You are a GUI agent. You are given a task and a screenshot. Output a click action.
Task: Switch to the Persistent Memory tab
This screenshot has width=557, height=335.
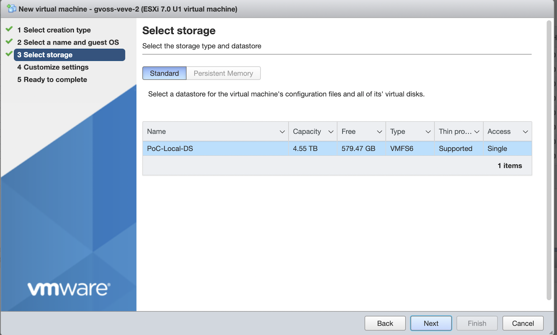point(223,73)
